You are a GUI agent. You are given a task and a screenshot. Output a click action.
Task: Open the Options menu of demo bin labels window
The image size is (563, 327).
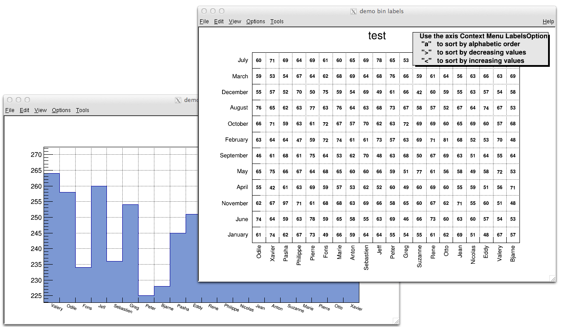coord(255,21)
